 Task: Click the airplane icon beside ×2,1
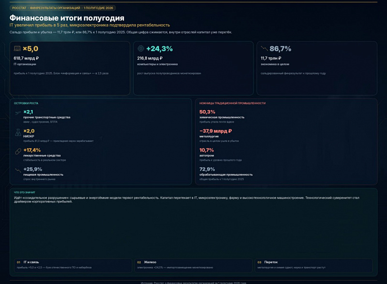click(18, 113)
